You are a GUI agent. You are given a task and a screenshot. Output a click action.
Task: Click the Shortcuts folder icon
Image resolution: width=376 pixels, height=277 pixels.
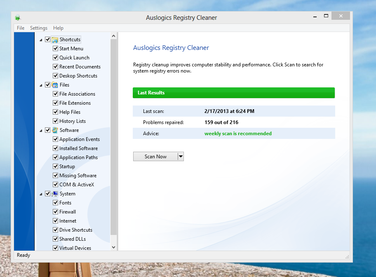click(55, 40)
